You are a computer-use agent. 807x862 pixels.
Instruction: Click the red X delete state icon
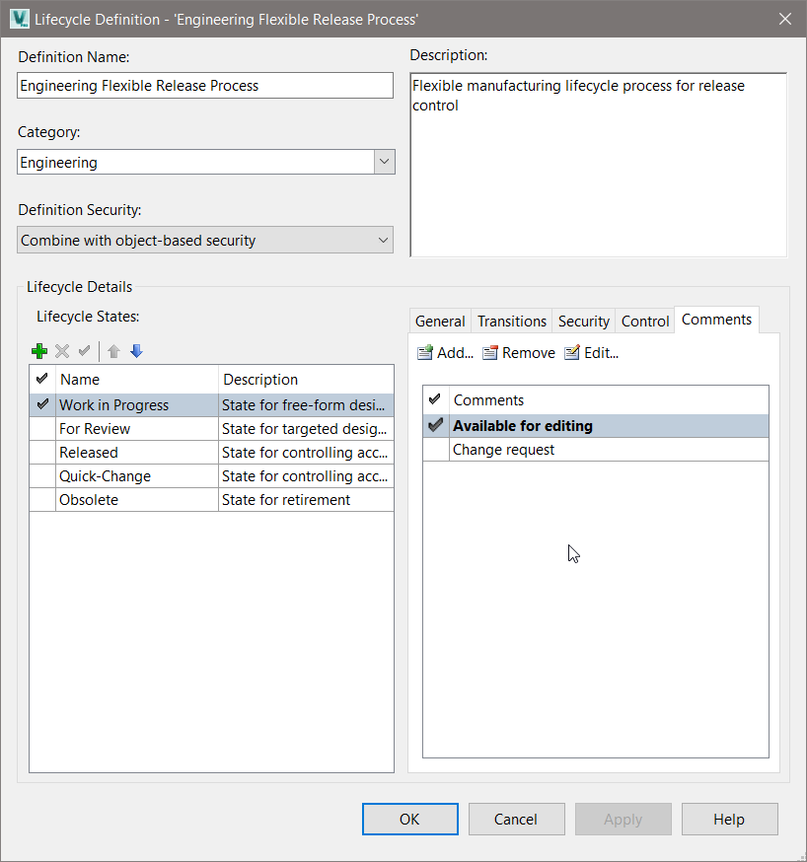point(62,351)
